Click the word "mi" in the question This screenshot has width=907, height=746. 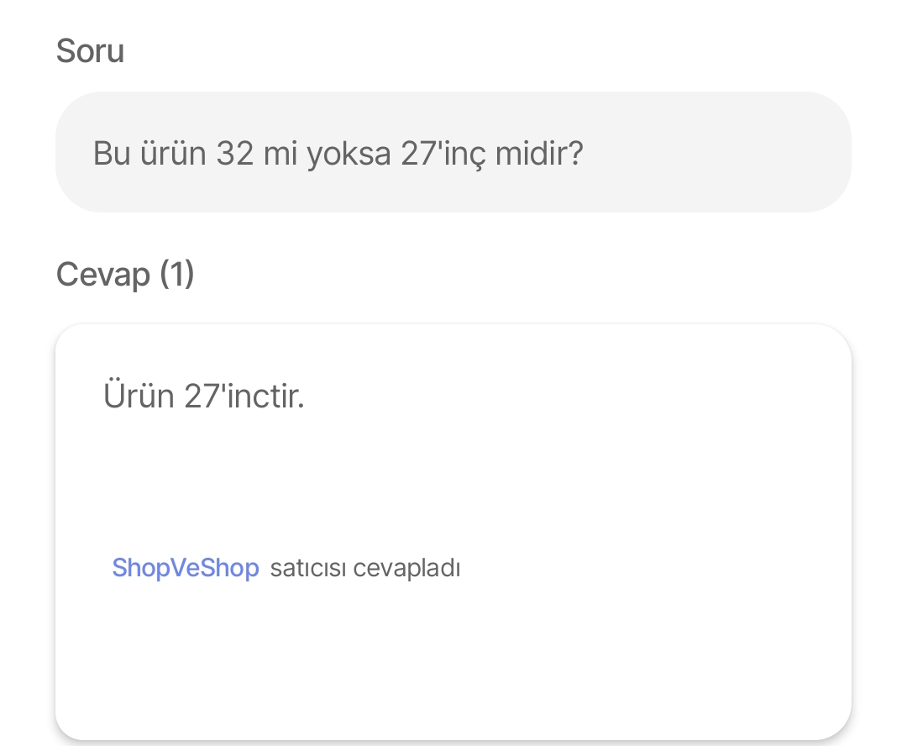pyautogui.click(x=280, y=154)
